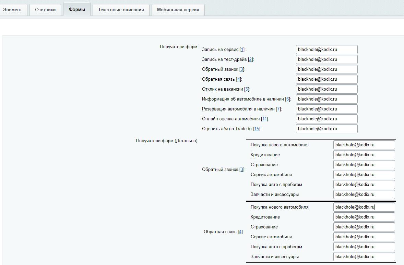This screenshot has height=265, width=404.
Task: Click Обратный звонок email for Покупка нового автомобиля
Action: pos(364,145)
